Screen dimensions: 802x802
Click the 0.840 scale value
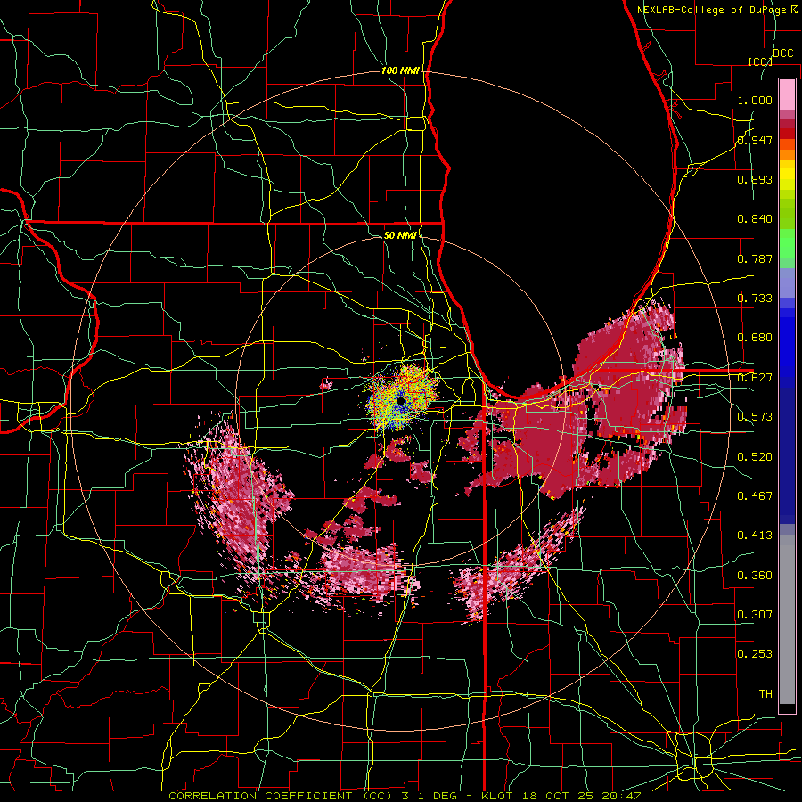pyautogui.click(x=755, y=219)
